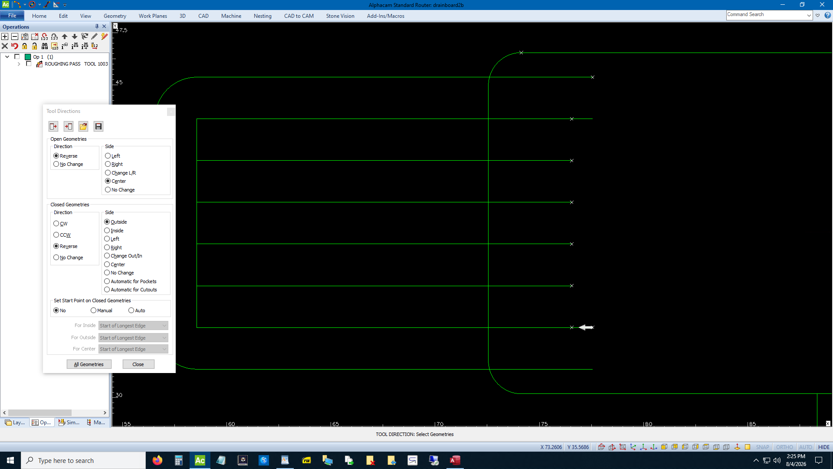This screenshot has width=833, height=469.
Task: Click the open folder icon in Tool Directions
Action: click(x=83, y=126)
